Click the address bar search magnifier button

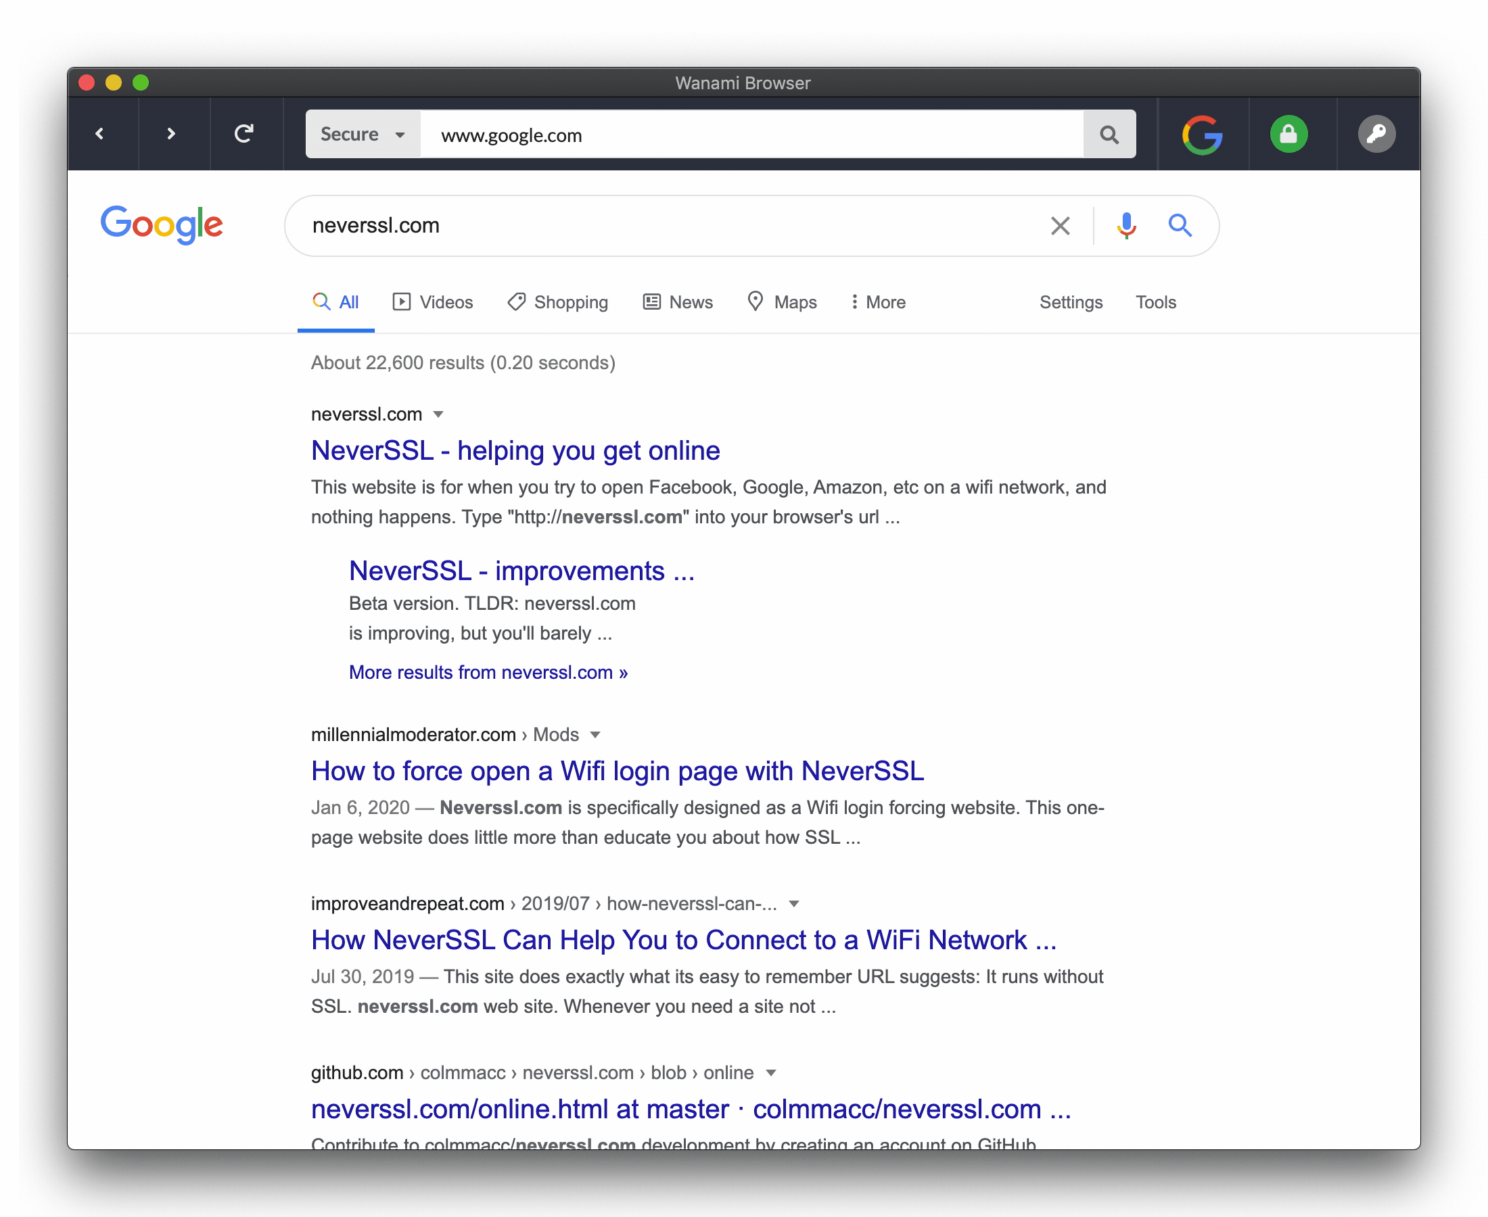pos(1108,134)
